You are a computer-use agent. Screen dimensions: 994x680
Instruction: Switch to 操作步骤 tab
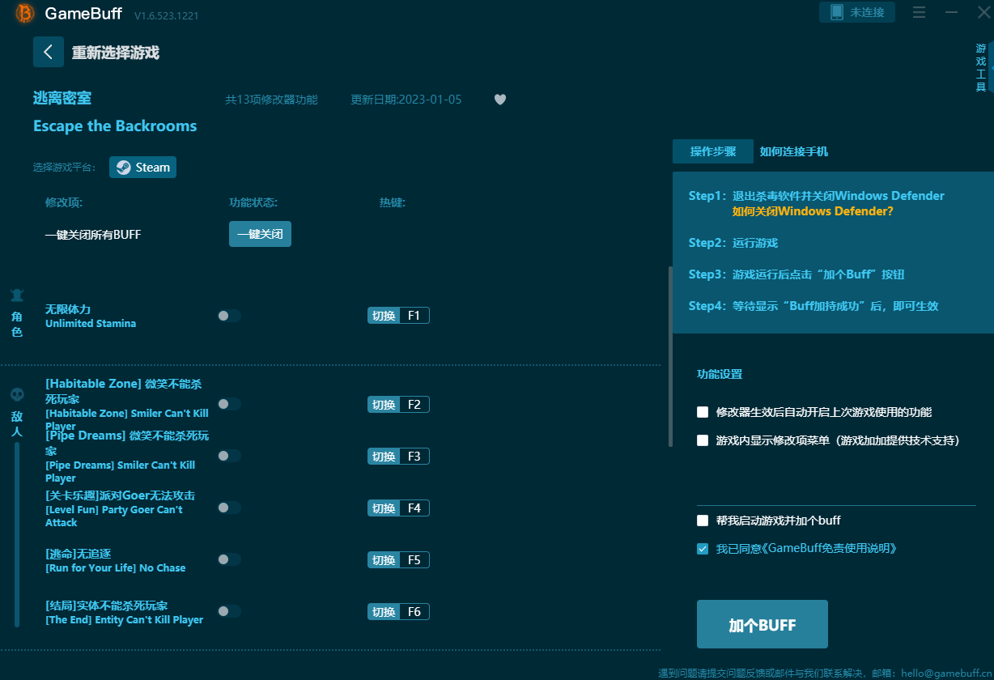[713, 151]
